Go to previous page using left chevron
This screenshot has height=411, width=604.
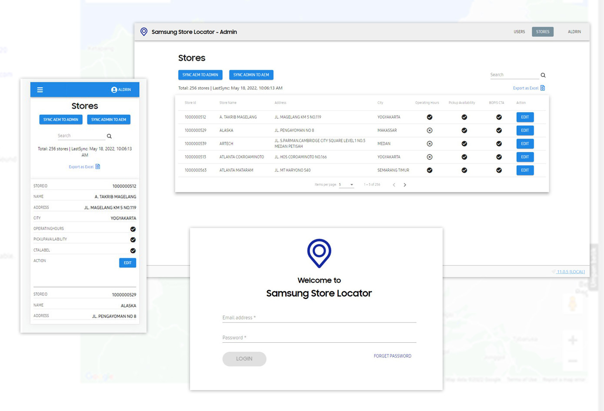click(x=394, y=185)
